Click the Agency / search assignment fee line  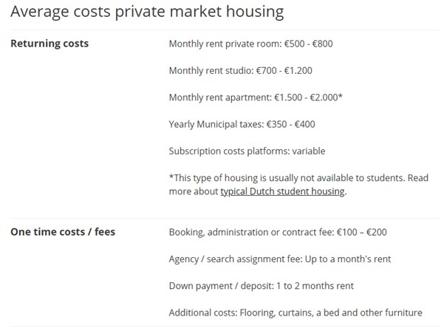pyautogui.click(x=279, y=259)
